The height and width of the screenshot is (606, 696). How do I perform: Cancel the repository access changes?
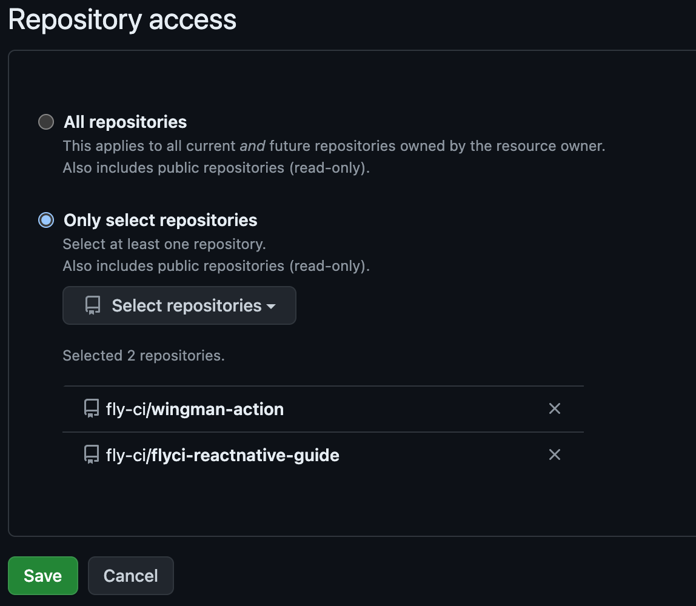coord(131,576)
